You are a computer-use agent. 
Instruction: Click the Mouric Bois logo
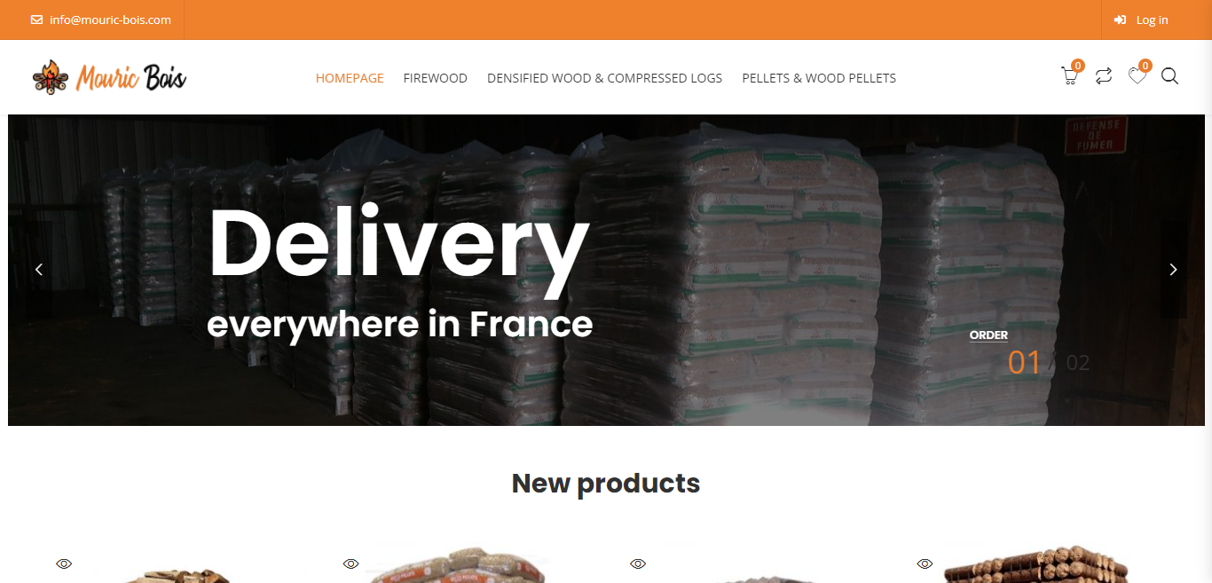pos(109,77)
